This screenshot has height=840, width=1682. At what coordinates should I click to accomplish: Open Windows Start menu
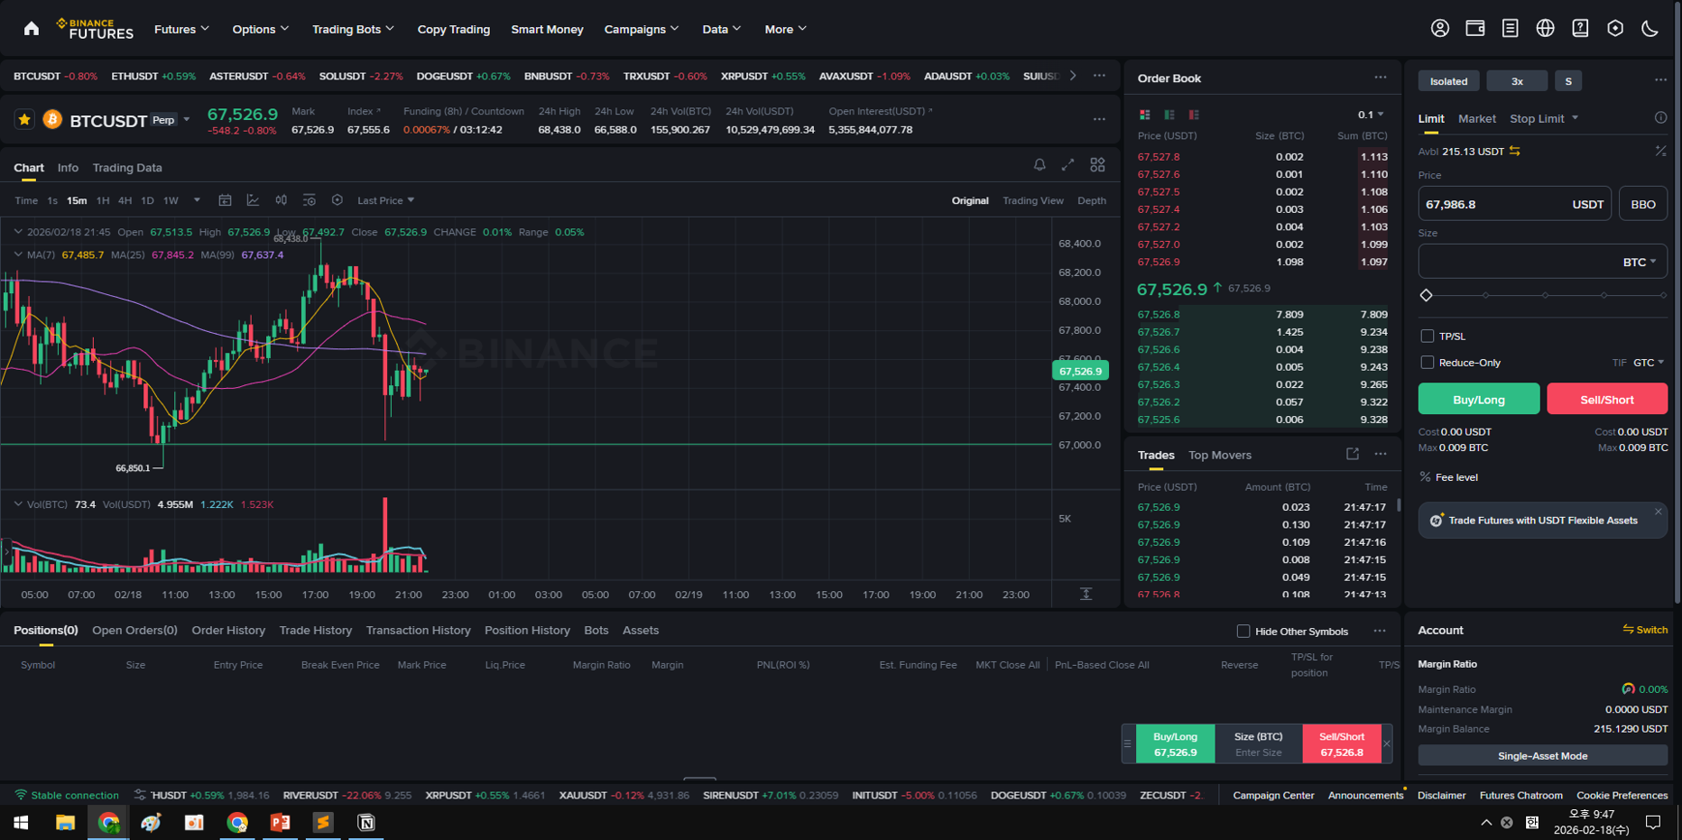click(21, 822)
